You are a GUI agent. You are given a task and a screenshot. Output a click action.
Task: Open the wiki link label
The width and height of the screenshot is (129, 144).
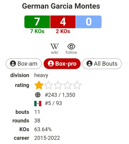pos(55,52)
